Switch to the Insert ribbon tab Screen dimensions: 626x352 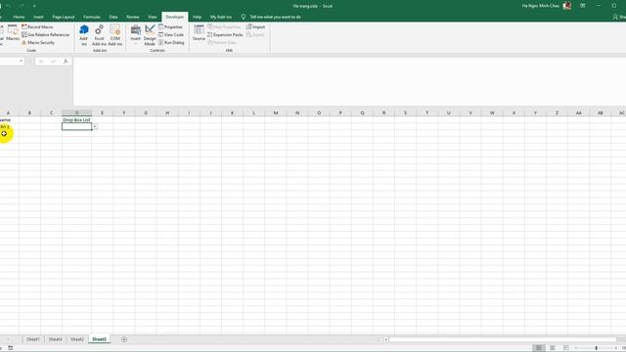point(38,17)
